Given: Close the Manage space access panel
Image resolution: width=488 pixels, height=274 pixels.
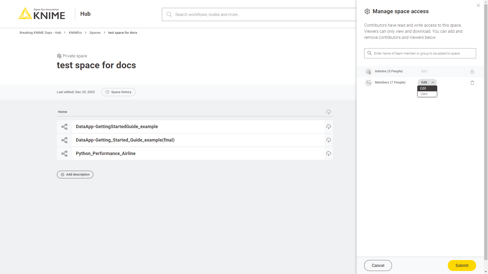Looking at the screenshot, I should tap(478, 5).
